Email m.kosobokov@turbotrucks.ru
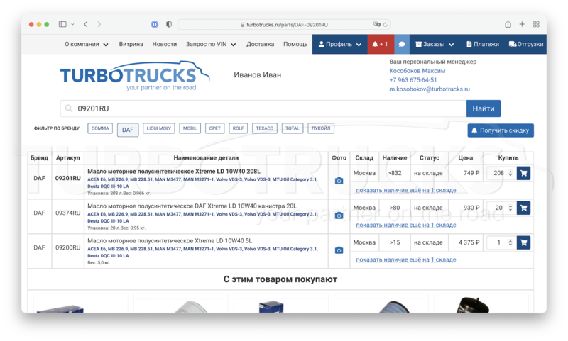Viewport: 568px width, 341px height. pyautogui.click(x=430, y=89)
